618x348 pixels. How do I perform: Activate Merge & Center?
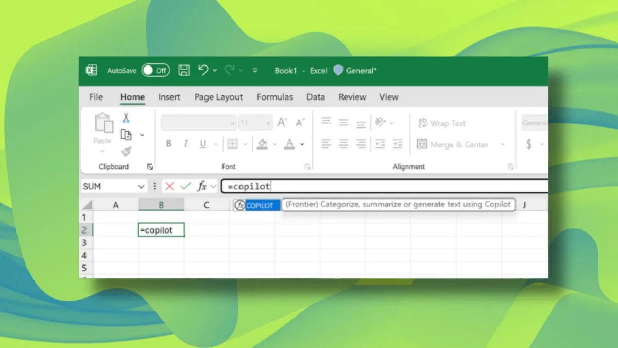455,144
